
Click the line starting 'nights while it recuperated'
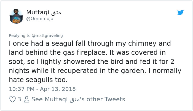tap(95, 71)
